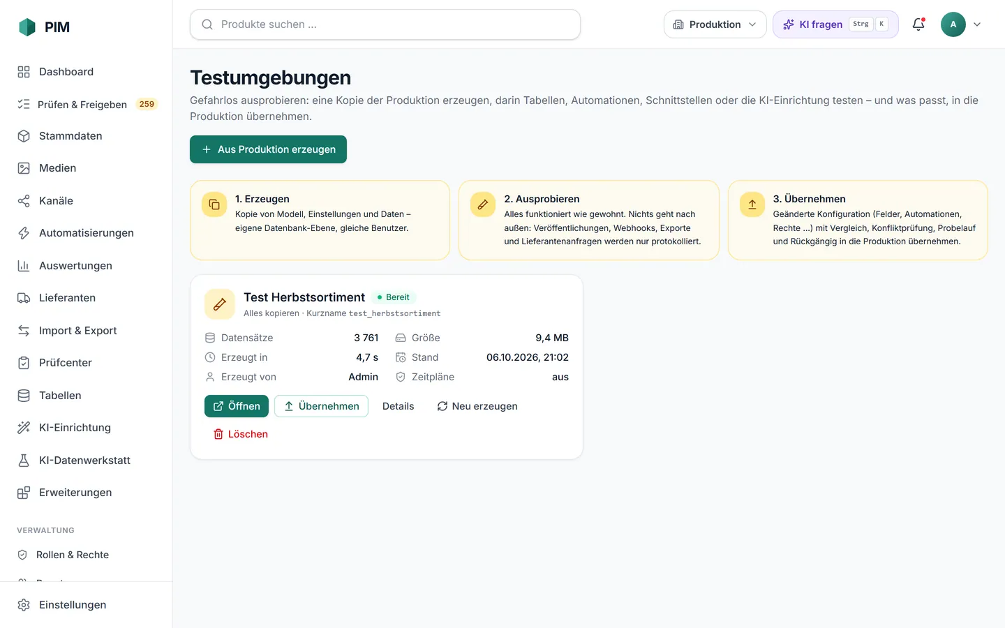The width and height of the screenshot is (1005, 628).
Task: Click the KI-Datenwerkstatt flask icon
Action: coord(24,461)
